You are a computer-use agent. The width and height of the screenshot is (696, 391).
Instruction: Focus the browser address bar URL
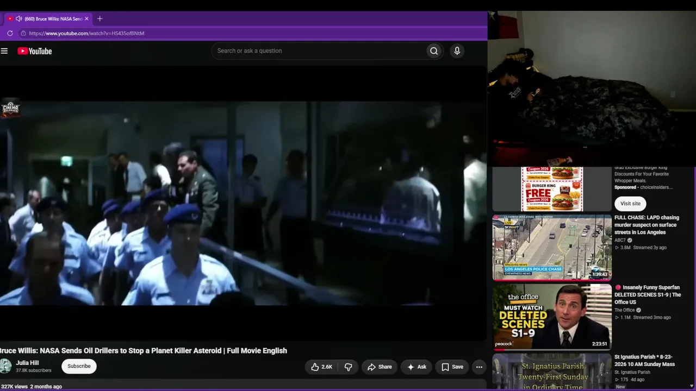pos(86,33)
